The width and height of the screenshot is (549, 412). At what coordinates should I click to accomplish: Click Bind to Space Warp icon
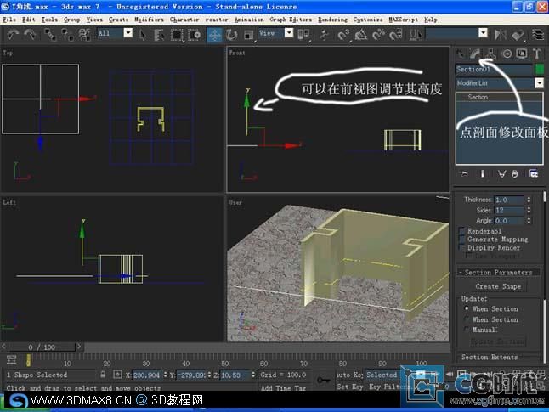click(84, 34)
